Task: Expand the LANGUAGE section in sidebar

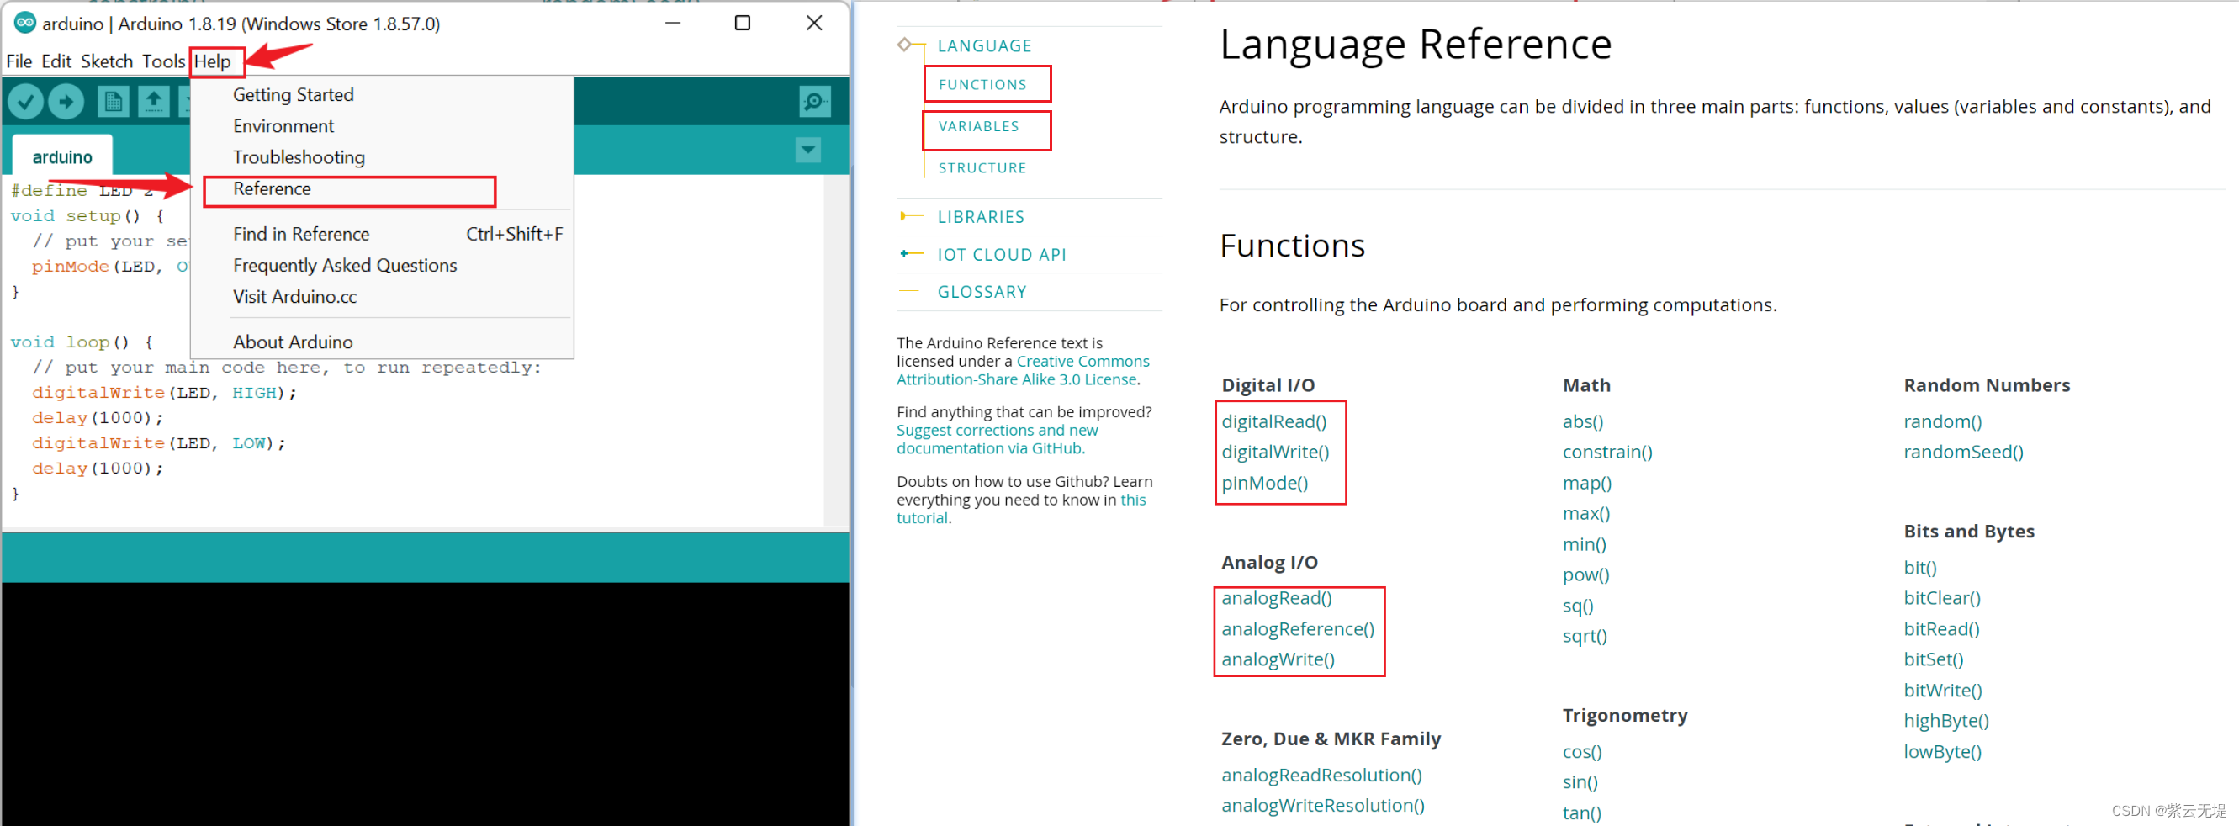Action: [x=984, y=45]
